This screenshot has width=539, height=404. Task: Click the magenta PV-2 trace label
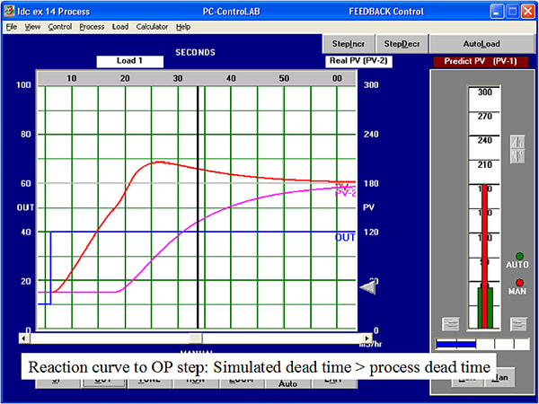(x=345, y=193)
